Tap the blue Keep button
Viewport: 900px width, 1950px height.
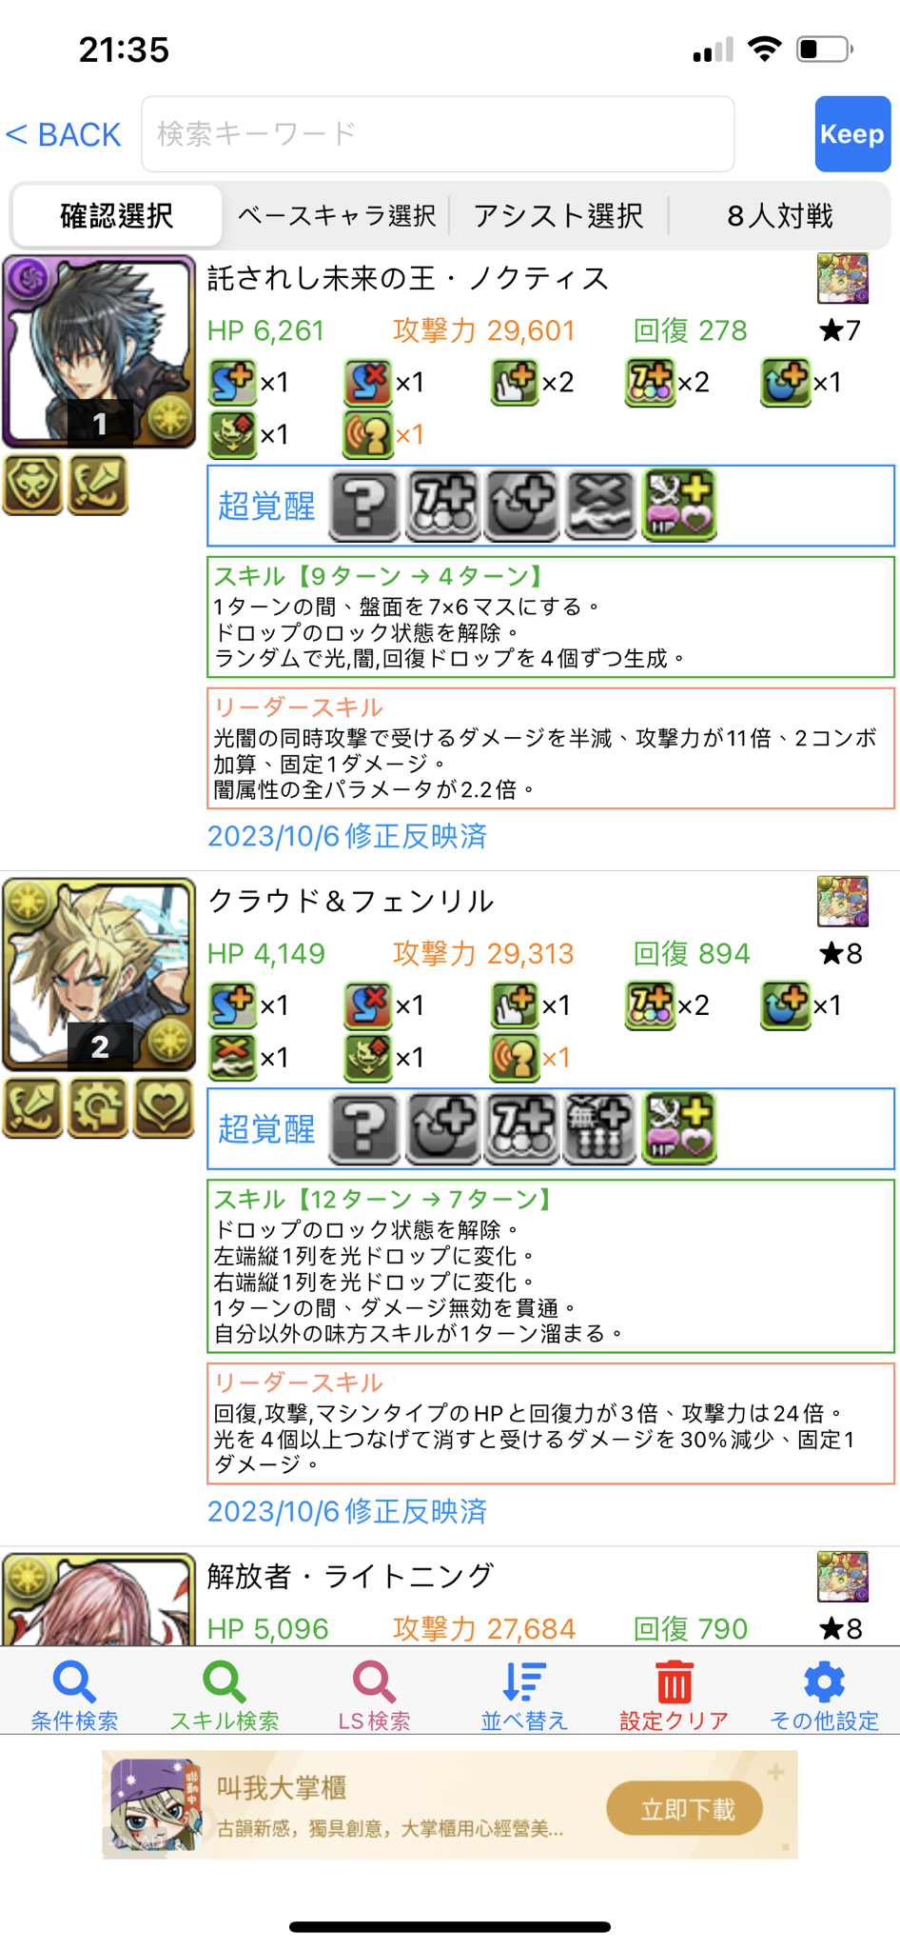click(x=852, y=134)
